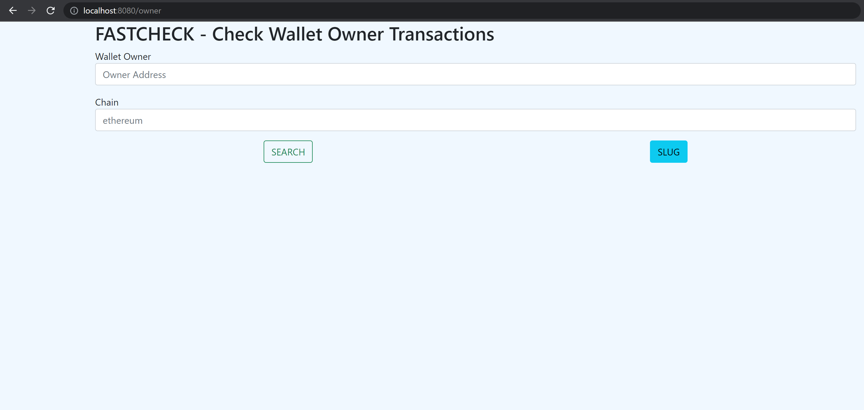
Task: Select the localhost:8080/owner URL text
Action: tap(122, 11)
